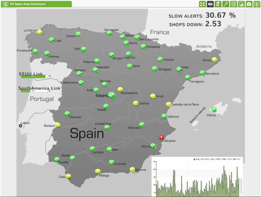Click the Madrid status checkmark marker
The height and width of the screenshot is (197, 261).
click(111, 95)
